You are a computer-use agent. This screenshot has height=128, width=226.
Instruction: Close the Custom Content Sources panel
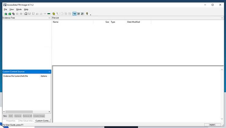click(49, 72)
